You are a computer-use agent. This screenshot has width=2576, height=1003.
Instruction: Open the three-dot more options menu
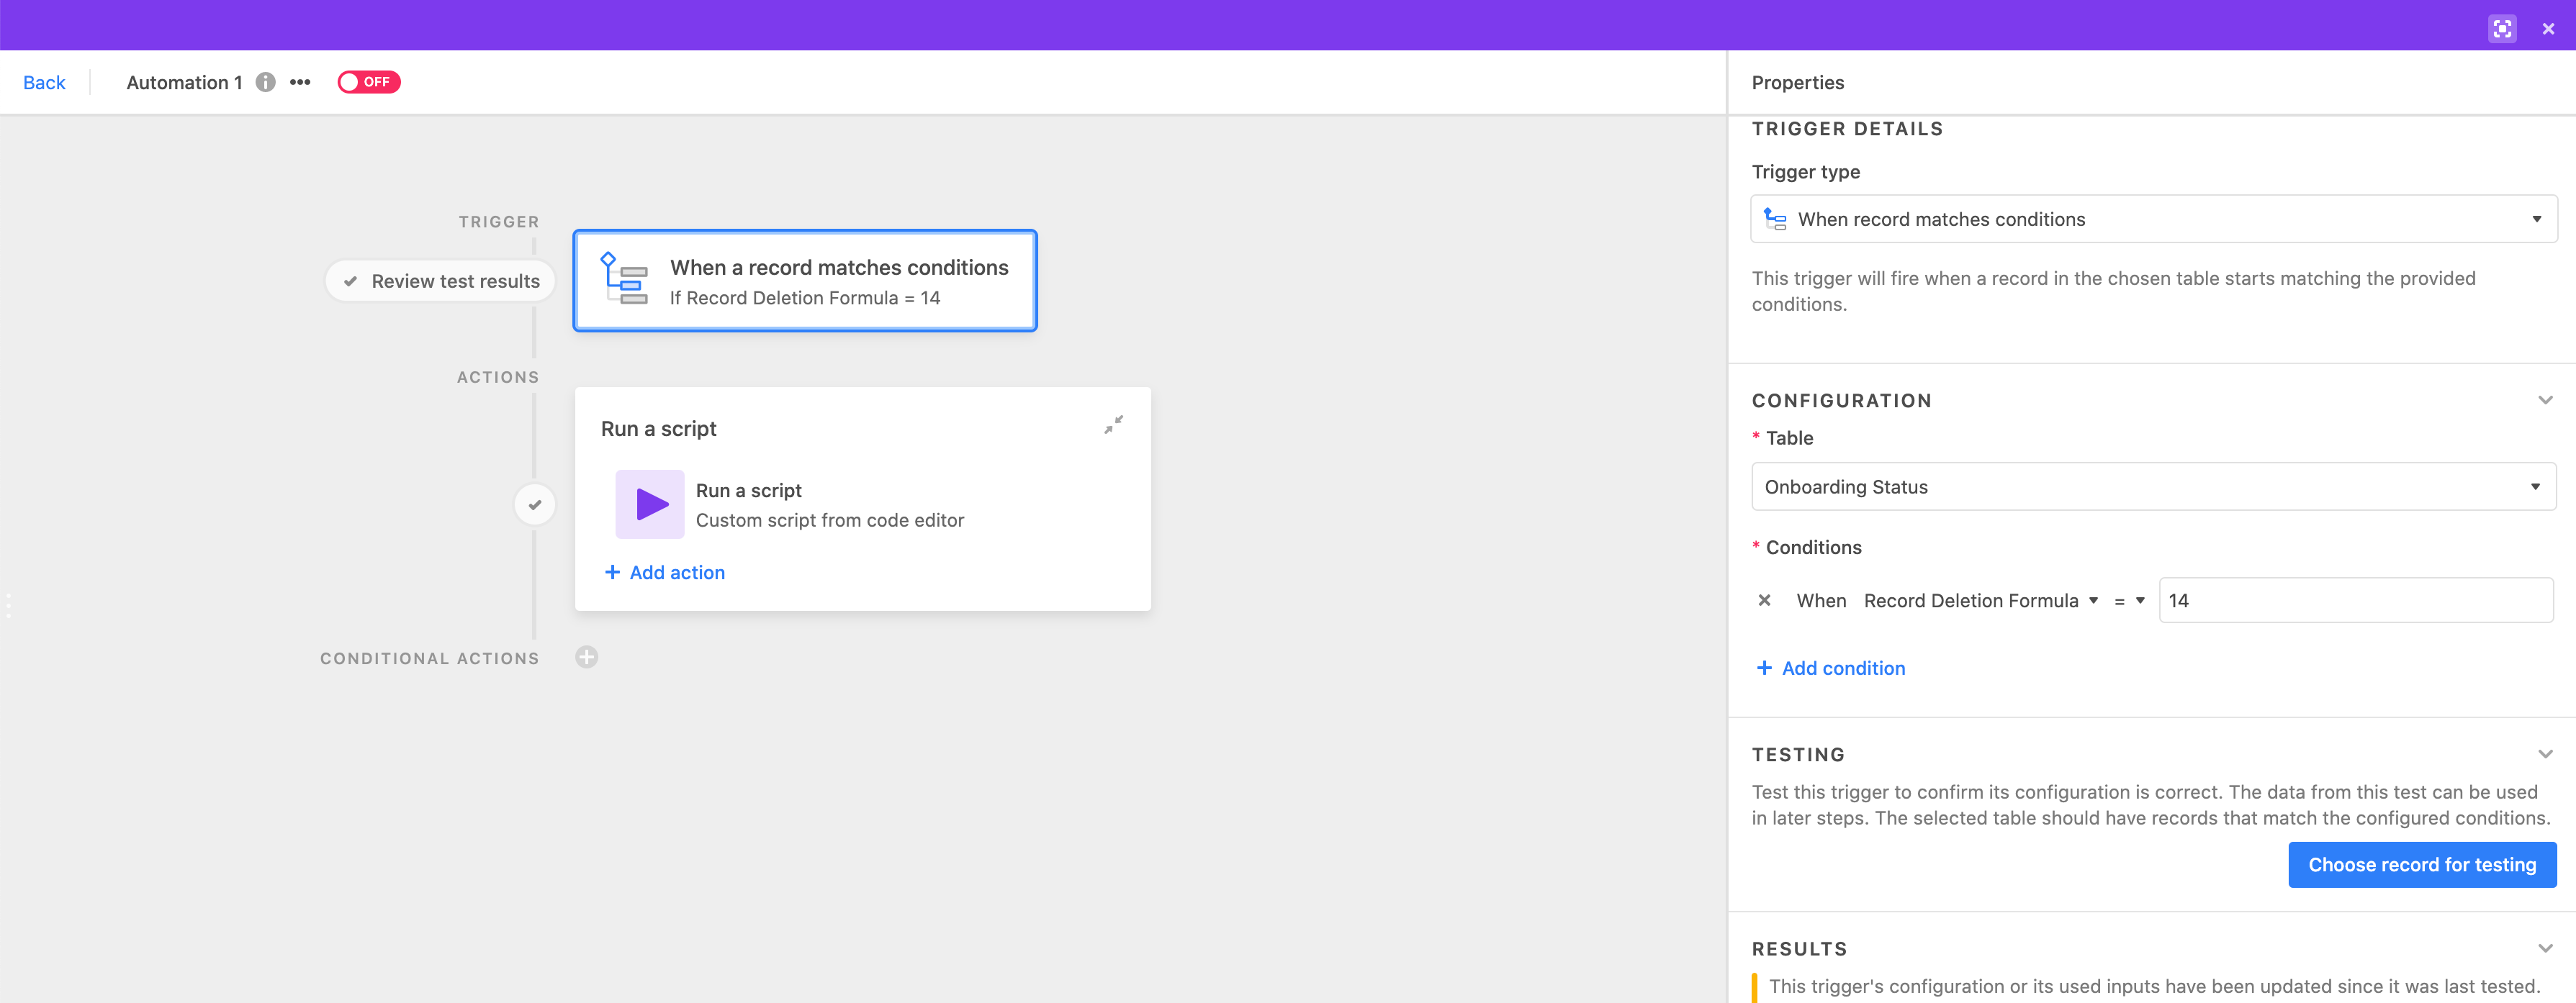point(300,82)
